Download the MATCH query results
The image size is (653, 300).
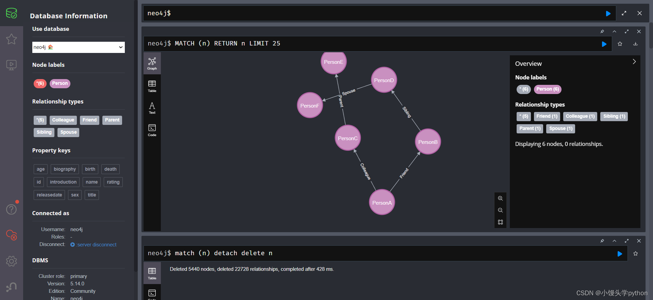click(635, 44)
